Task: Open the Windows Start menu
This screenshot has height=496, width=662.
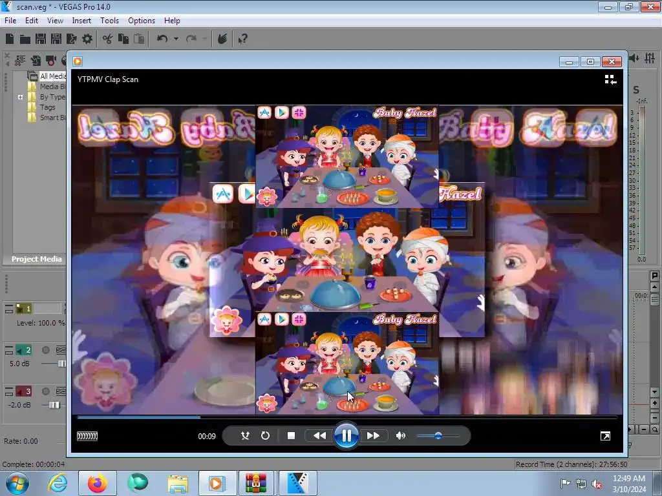Action: [17, 483]
